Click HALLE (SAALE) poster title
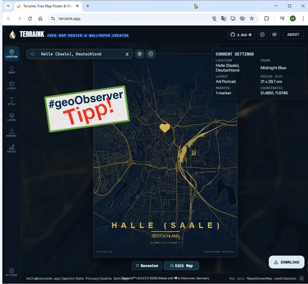The height and width of the screenshot is (284, 308). [x=166, y=225]
